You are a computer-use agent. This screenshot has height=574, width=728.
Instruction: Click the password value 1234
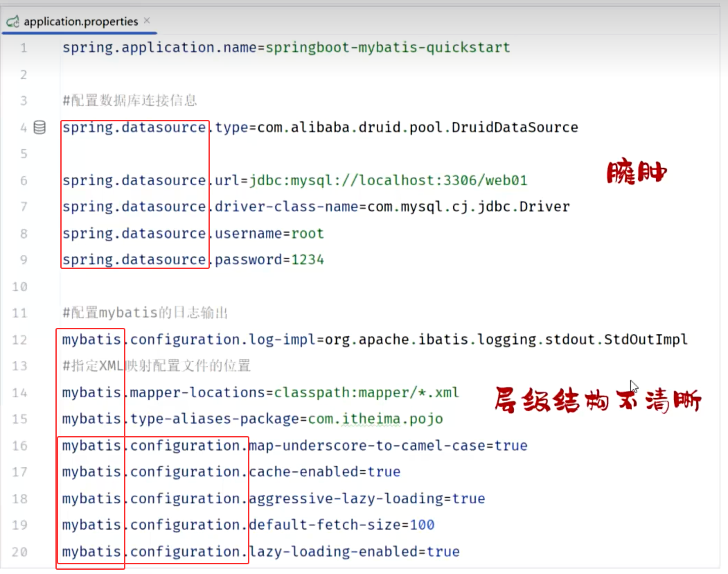[307, 260]
